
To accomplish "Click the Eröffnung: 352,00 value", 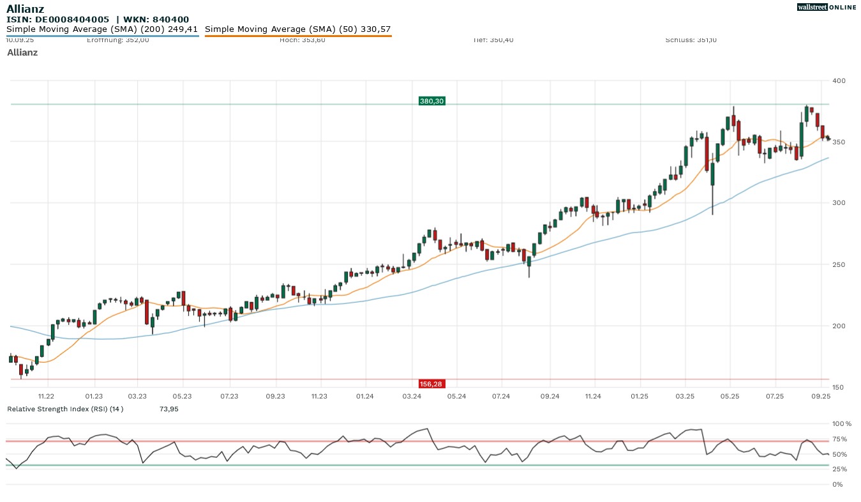I will [x=117, y=40].
